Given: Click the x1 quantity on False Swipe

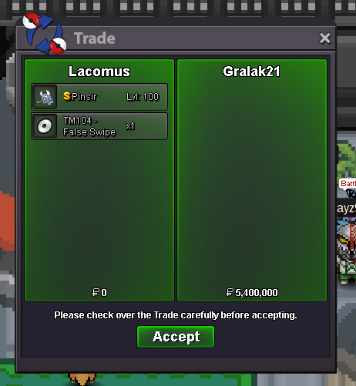Looking at the screenshot, I should tap(130, 126).
